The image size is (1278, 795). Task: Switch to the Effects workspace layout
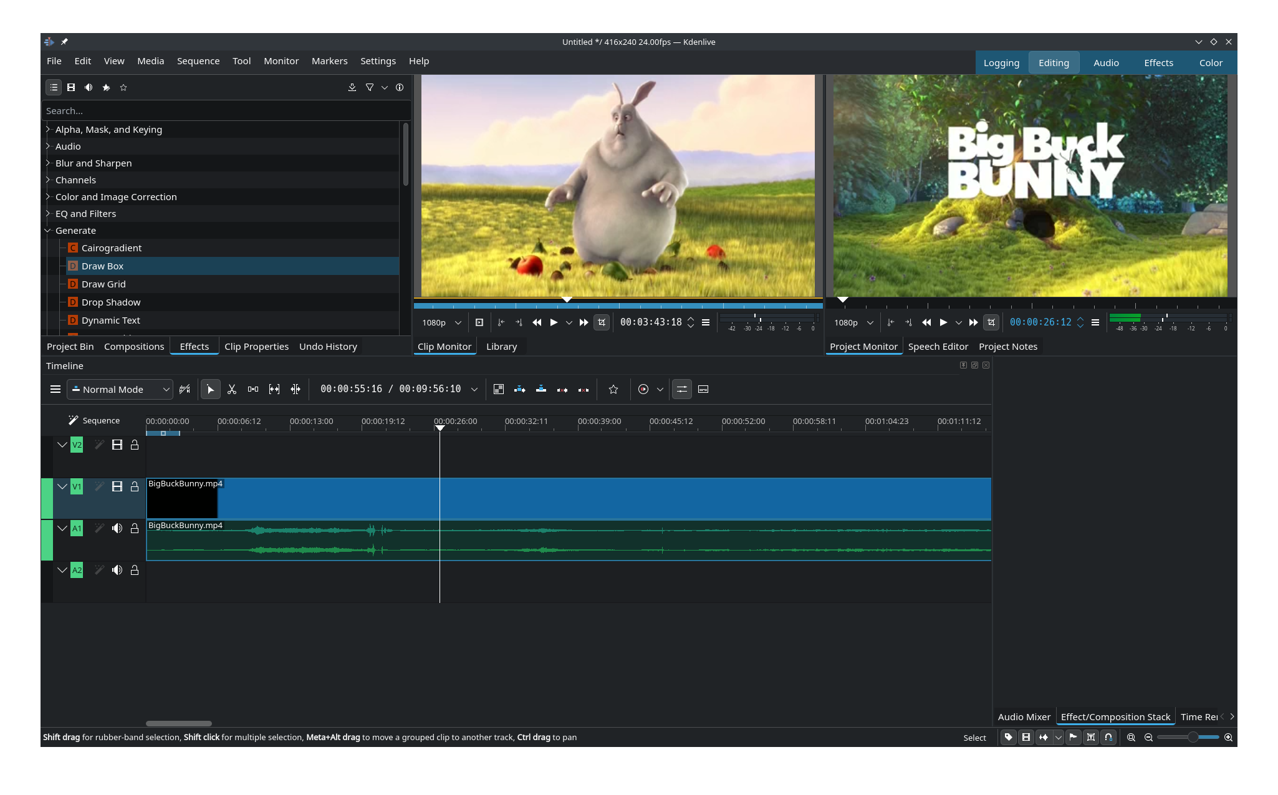coord(1158,62)
